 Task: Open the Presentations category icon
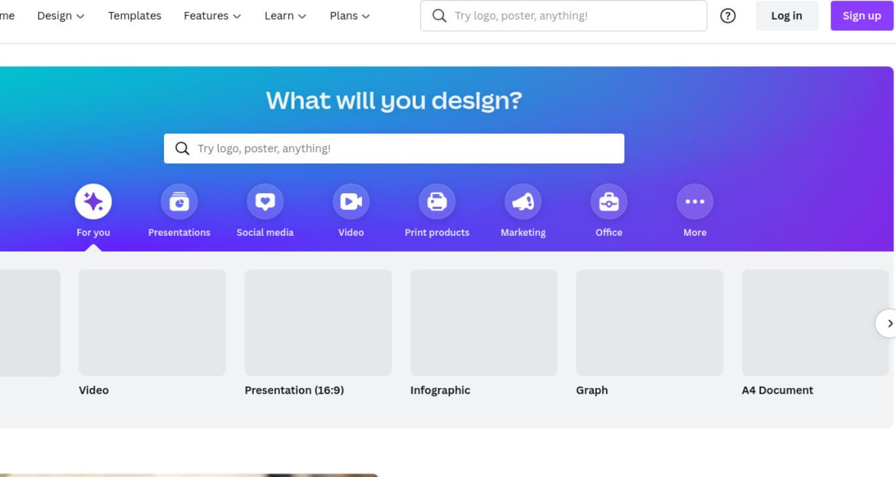(179, 202)
